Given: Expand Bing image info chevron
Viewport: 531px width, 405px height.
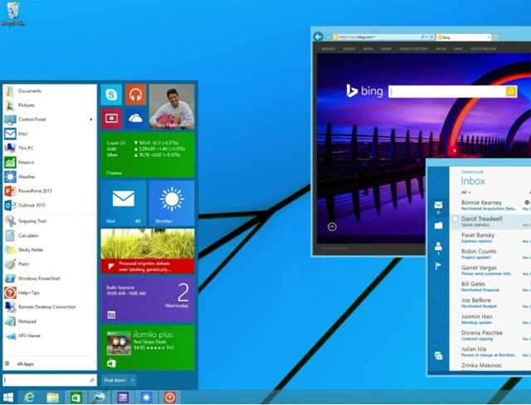Looking at the screenshot, I should coord(332,227).
